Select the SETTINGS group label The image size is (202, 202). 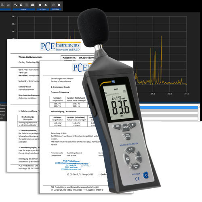coord(43,9)
